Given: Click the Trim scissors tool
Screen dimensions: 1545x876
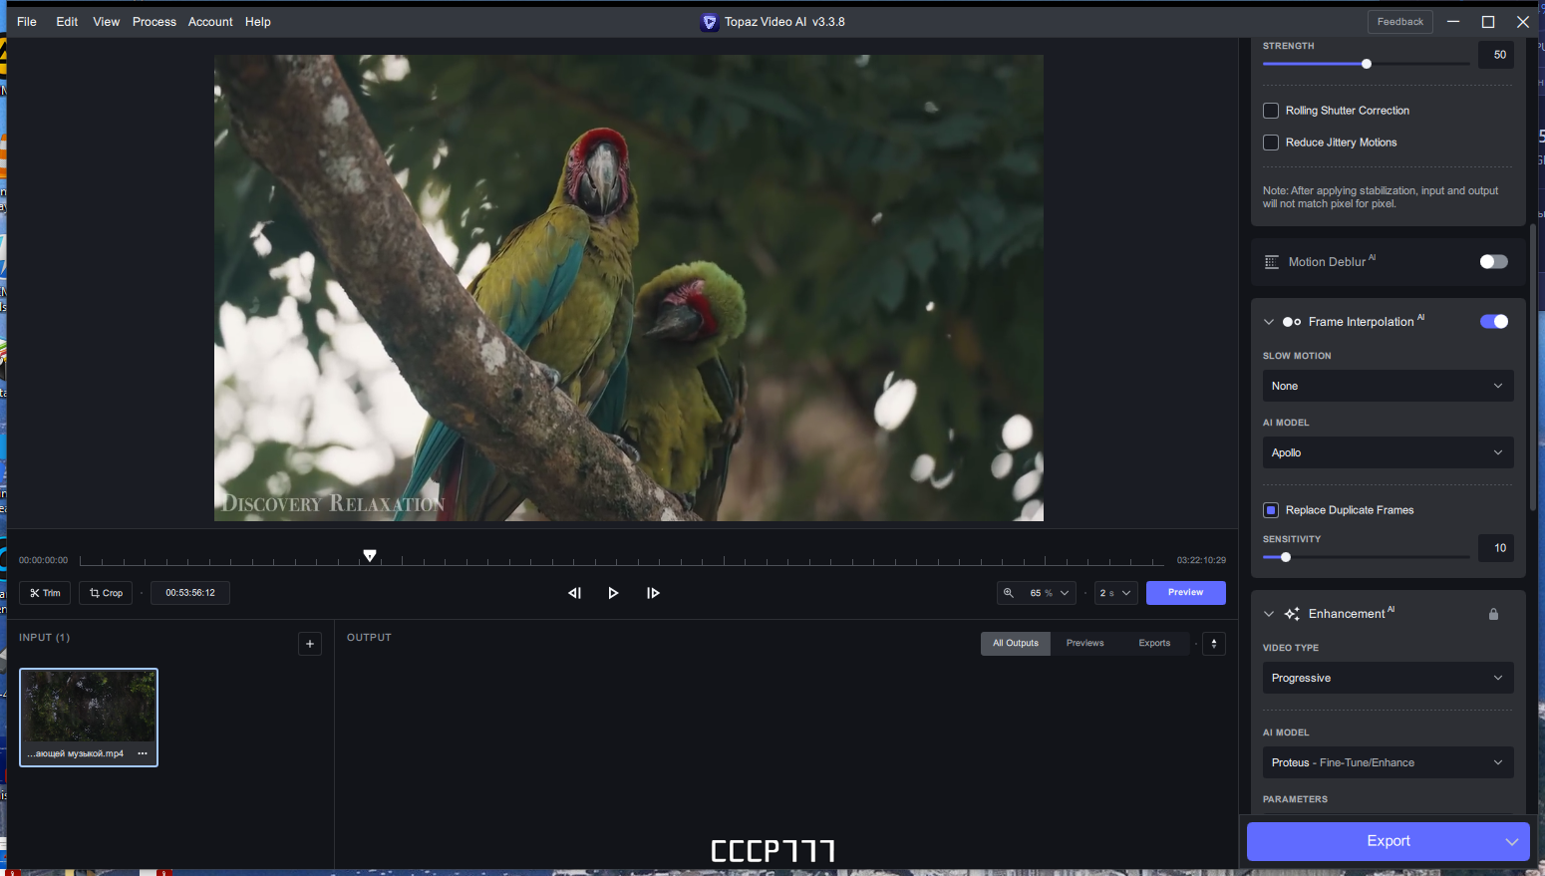Looking at the screenshot, I should (x=45, y=593).
